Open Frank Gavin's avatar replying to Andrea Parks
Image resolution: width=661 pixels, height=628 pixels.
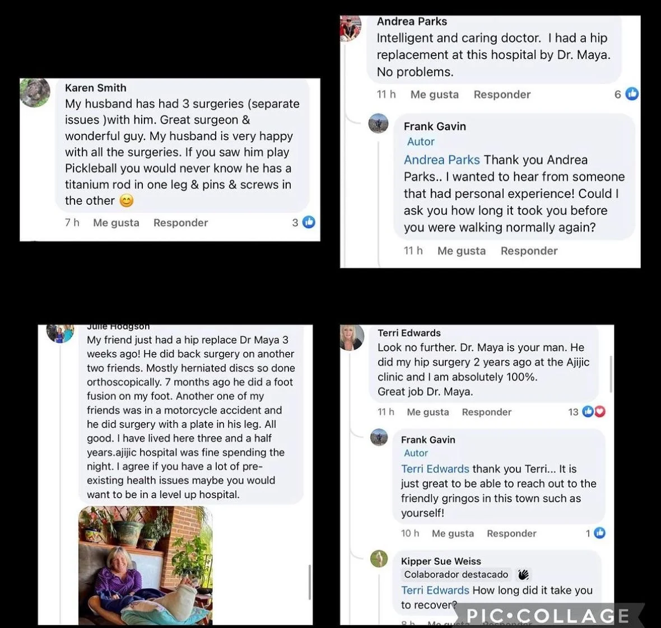379,123
